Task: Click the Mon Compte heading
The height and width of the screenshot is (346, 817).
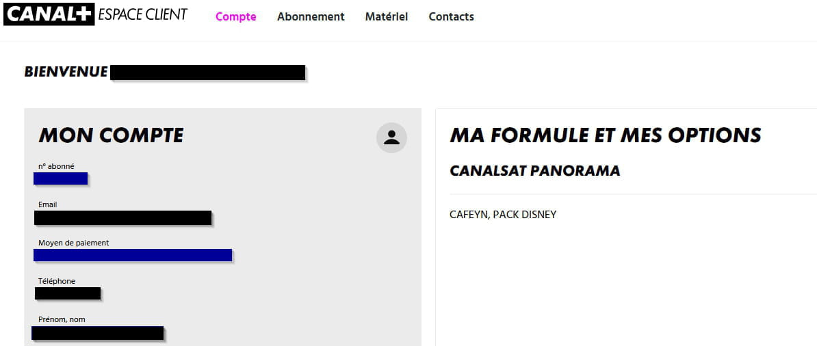Action: 111,135
